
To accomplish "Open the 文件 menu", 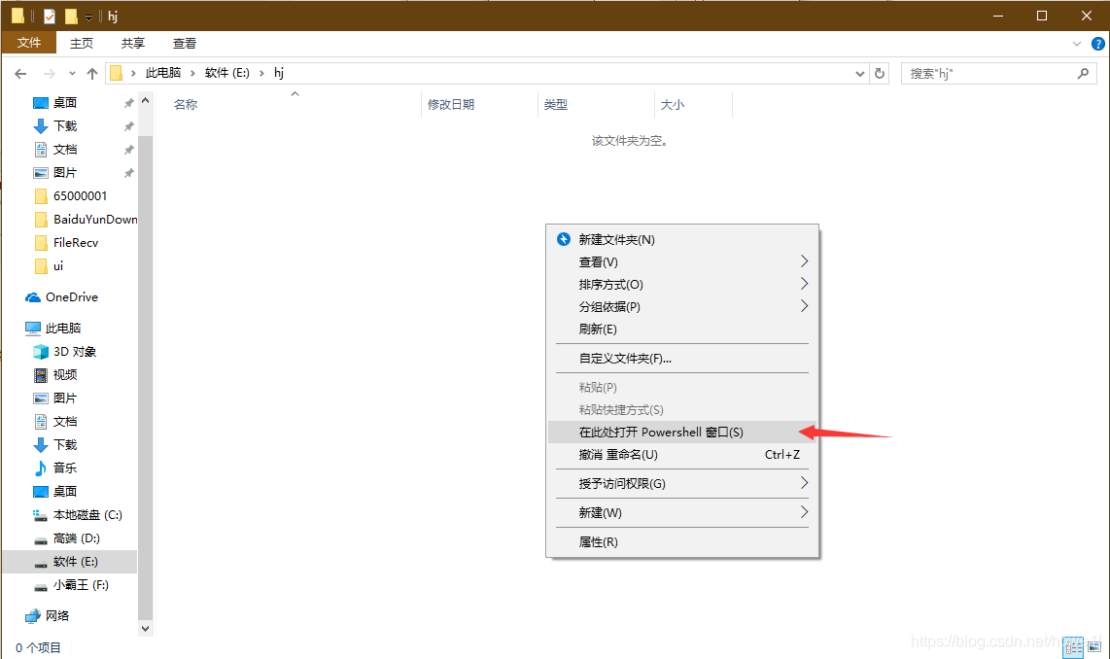I will pos(29,43).
